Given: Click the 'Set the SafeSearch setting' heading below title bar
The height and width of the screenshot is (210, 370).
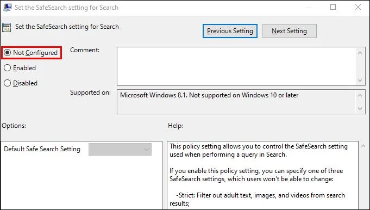Looking at the screenshot, I should coord(67,27).
